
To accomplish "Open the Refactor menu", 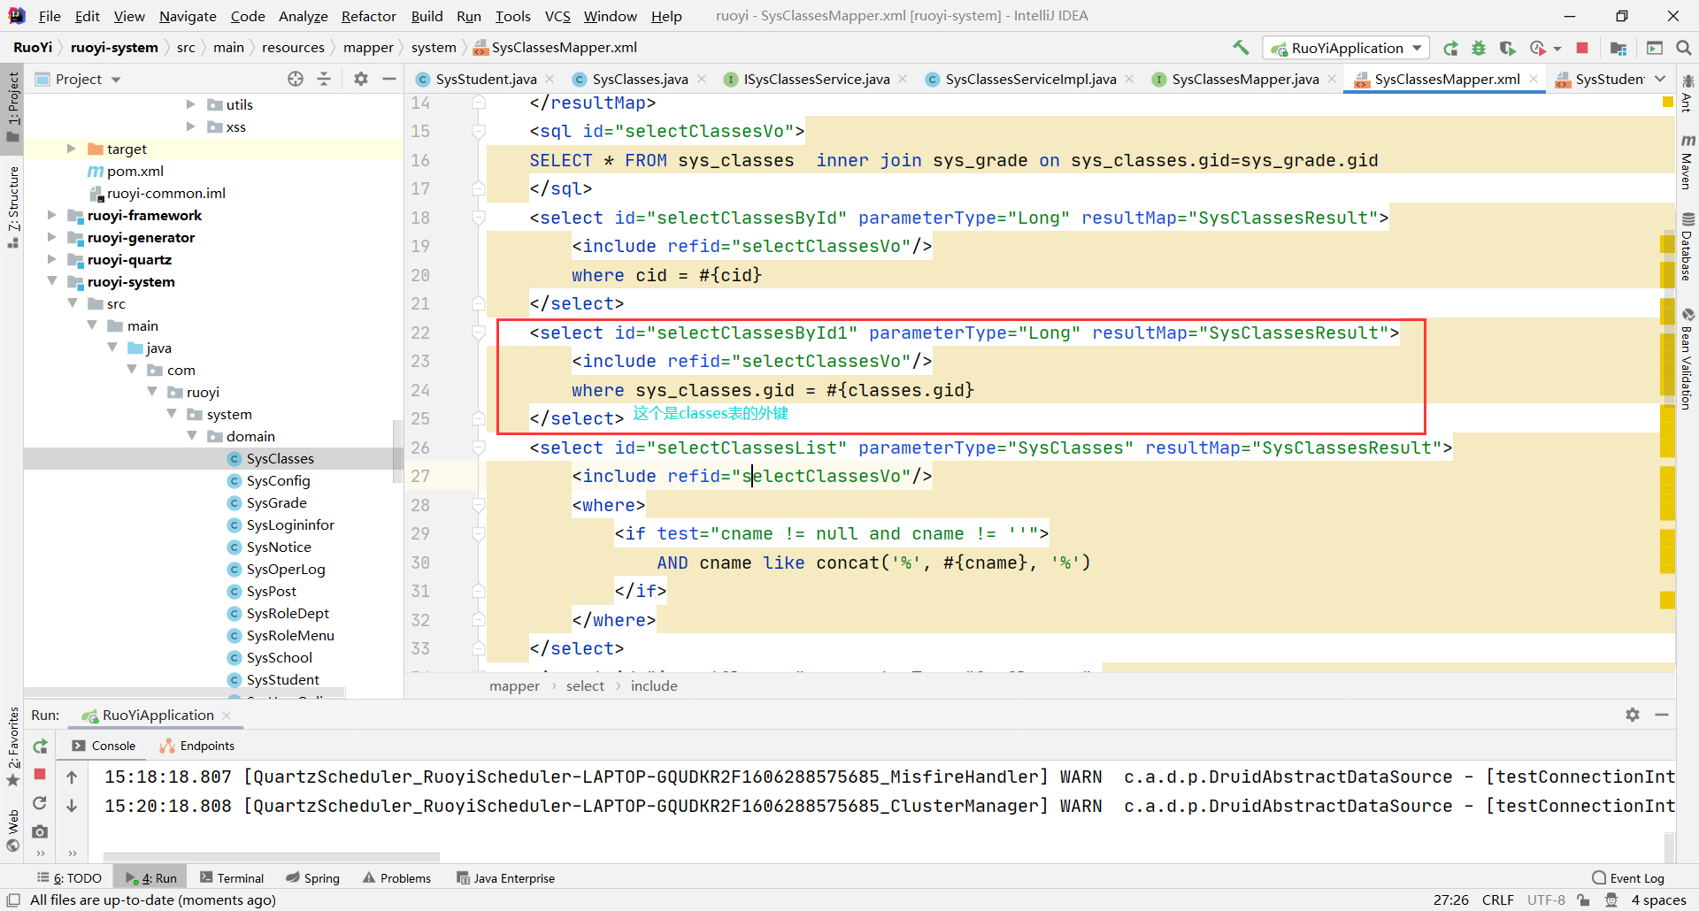I will pos(368,16).
